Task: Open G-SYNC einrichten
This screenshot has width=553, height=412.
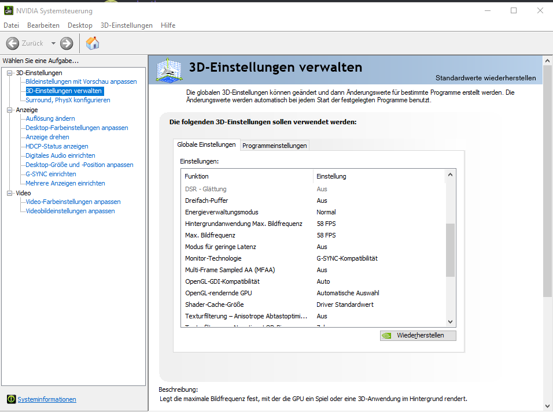Action: coord(51,174)
